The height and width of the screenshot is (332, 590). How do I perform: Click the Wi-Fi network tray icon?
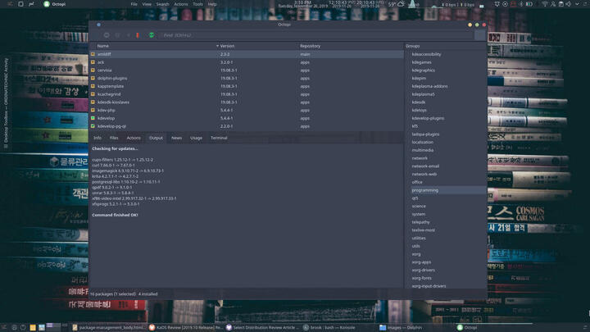(545, 4)
